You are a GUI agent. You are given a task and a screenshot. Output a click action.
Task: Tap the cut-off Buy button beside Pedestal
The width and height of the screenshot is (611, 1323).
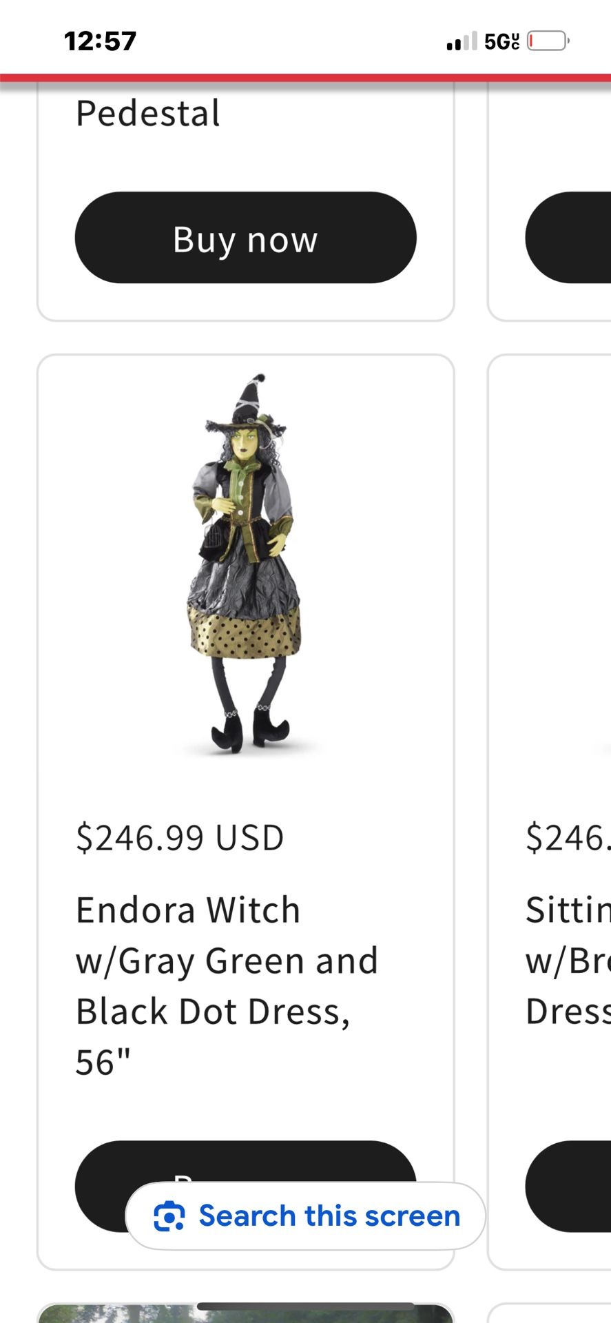[568, 238]
